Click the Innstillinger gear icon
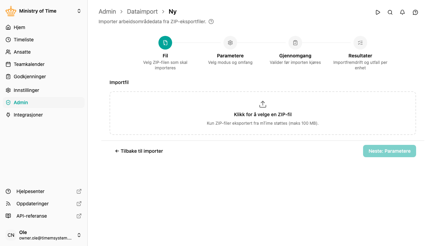This screenshot has height=246, width=438. (x=8, y=90)
